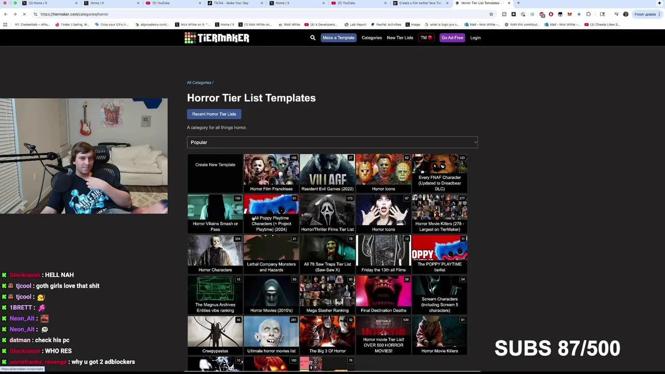Screen dimensions: 665x374
Task: Open algoacademy.com bookmark
Action: (x=151, y=24)
